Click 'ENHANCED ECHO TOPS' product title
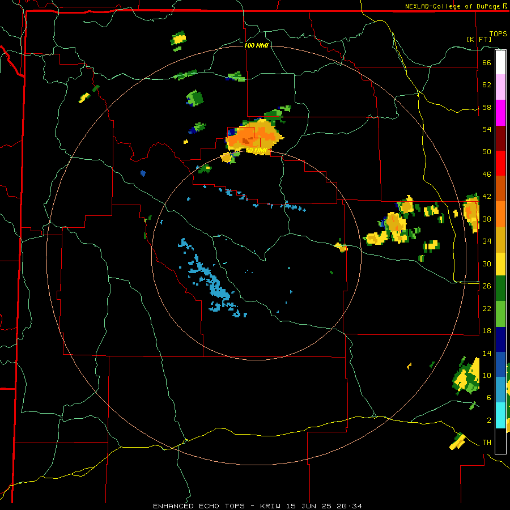The image size is (510, 510). coord(199,506)
